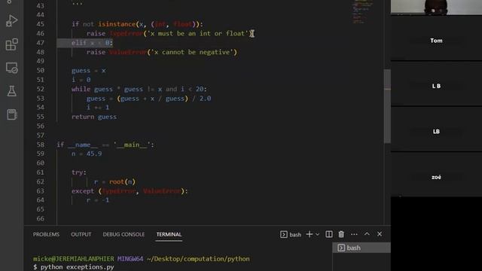This screenshot has width=482, height=271.
Task: Switch to the PROBLEMS tab
Action: click(x=46, y=234)
